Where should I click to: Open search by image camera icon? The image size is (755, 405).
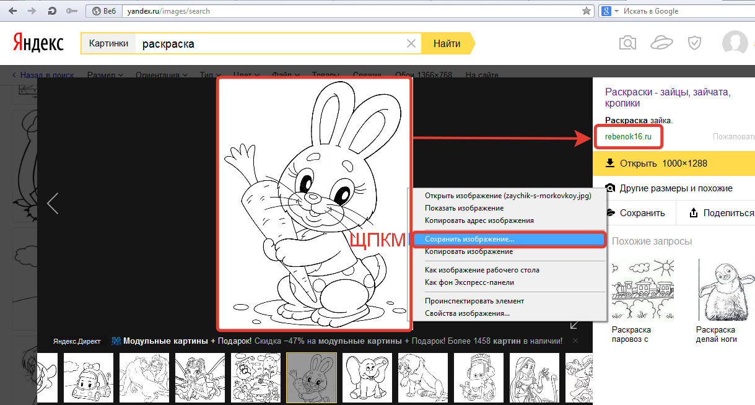pos(627,43)
